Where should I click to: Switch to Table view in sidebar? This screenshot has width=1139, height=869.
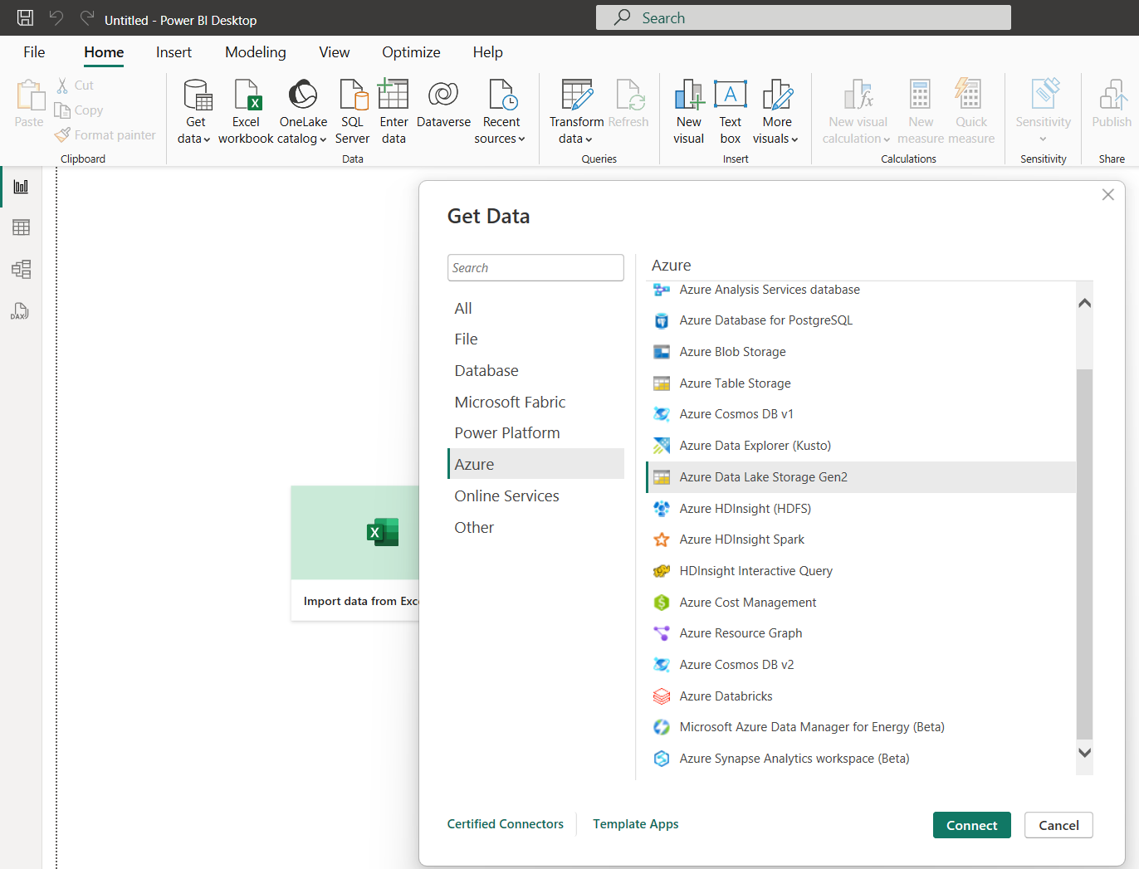point(21,227)
